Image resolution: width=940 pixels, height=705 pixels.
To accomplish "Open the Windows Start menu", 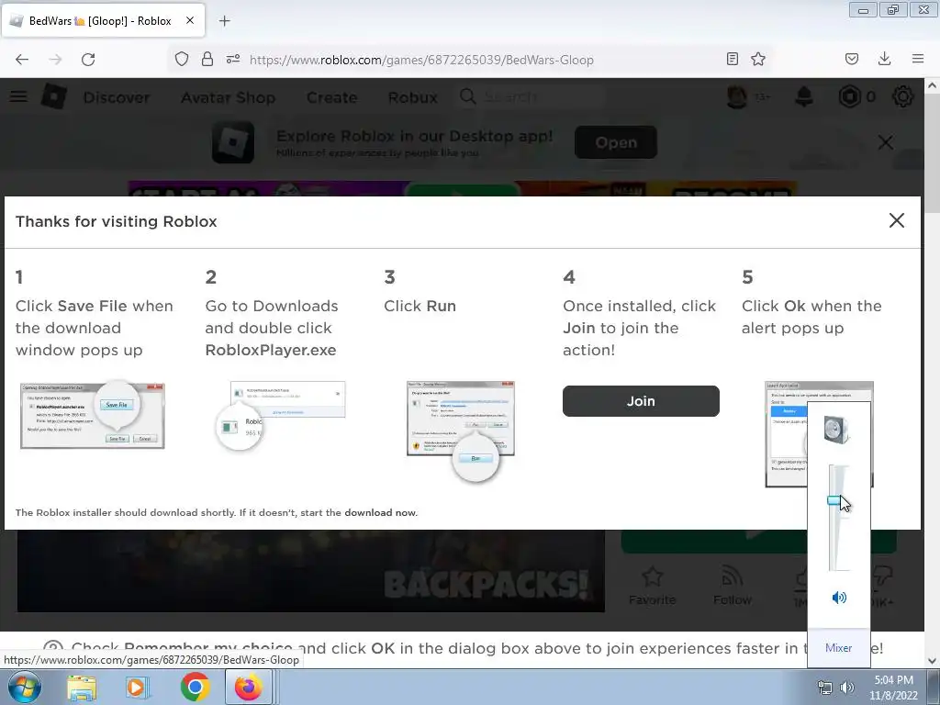I will tap(24, 687).
